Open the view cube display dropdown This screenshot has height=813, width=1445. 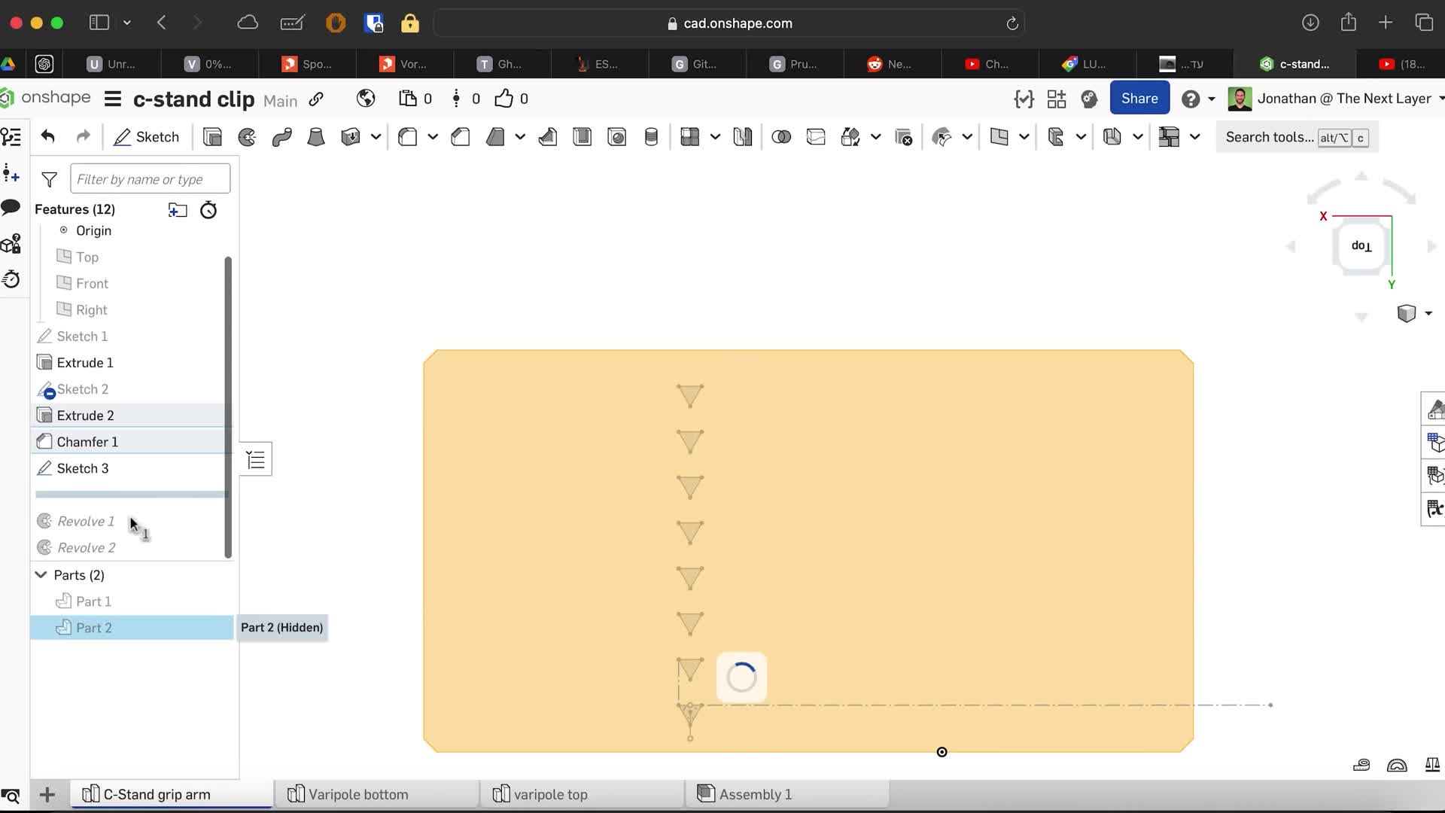coord(1428,313)
